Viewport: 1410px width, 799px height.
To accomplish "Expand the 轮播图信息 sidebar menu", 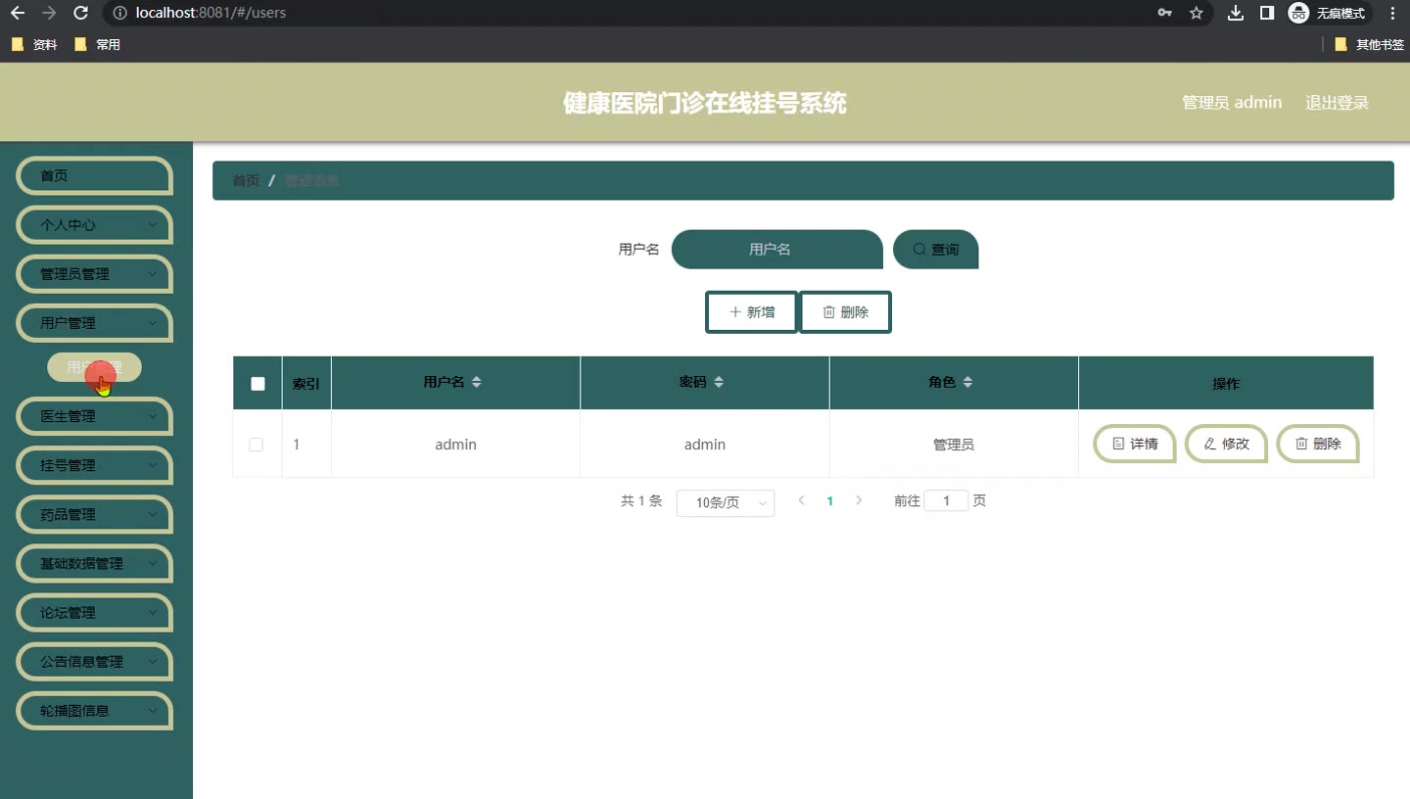I will (x=95, y=710).
